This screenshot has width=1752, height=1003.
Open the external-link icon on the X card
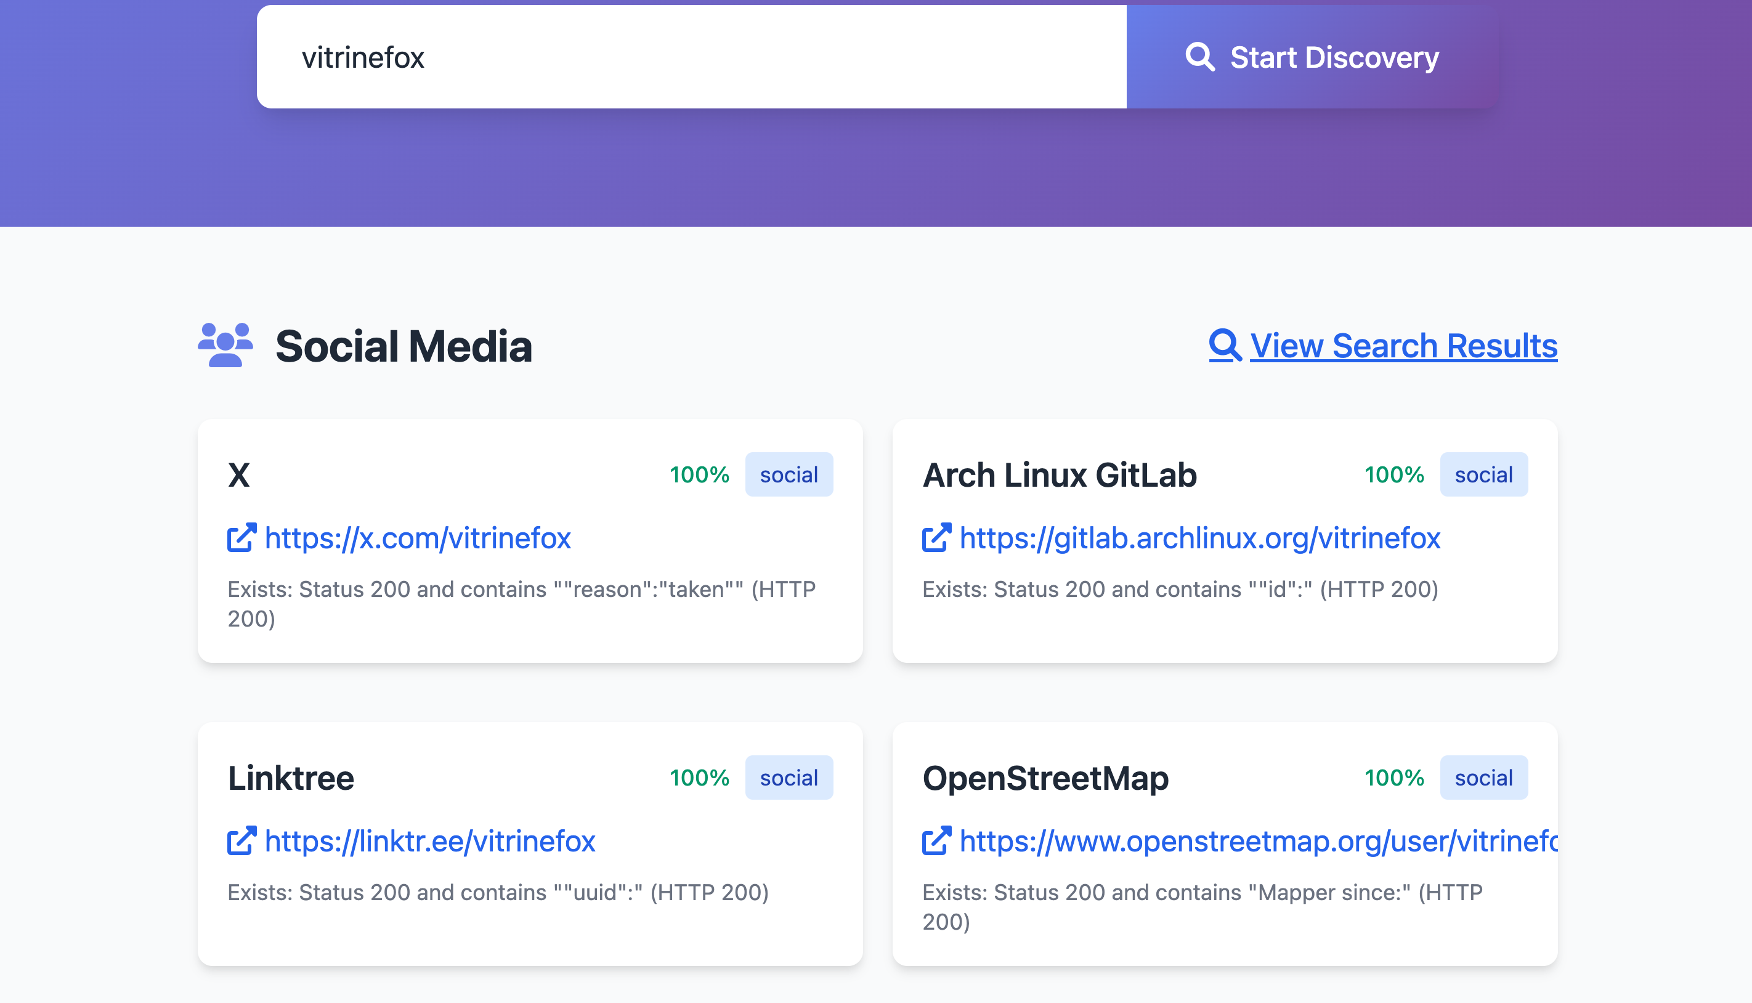coord(240,538)
